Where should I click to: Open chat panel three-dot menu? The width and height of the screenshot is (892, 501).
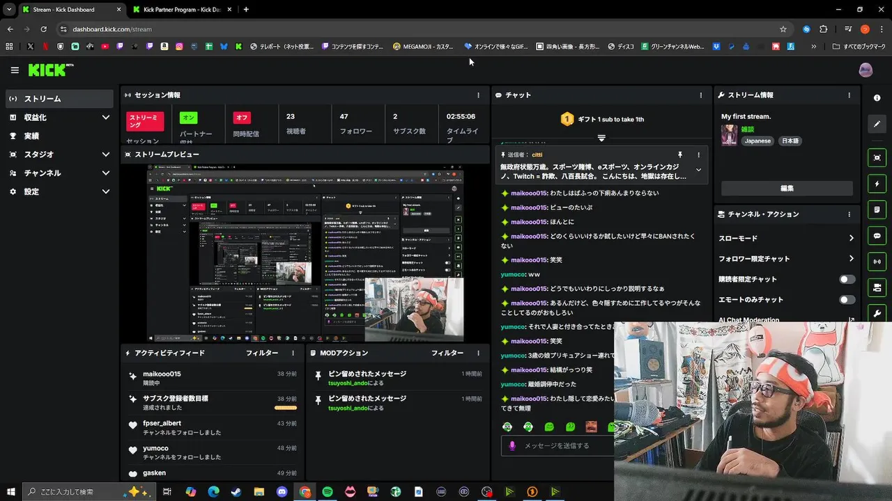point(701,95)
